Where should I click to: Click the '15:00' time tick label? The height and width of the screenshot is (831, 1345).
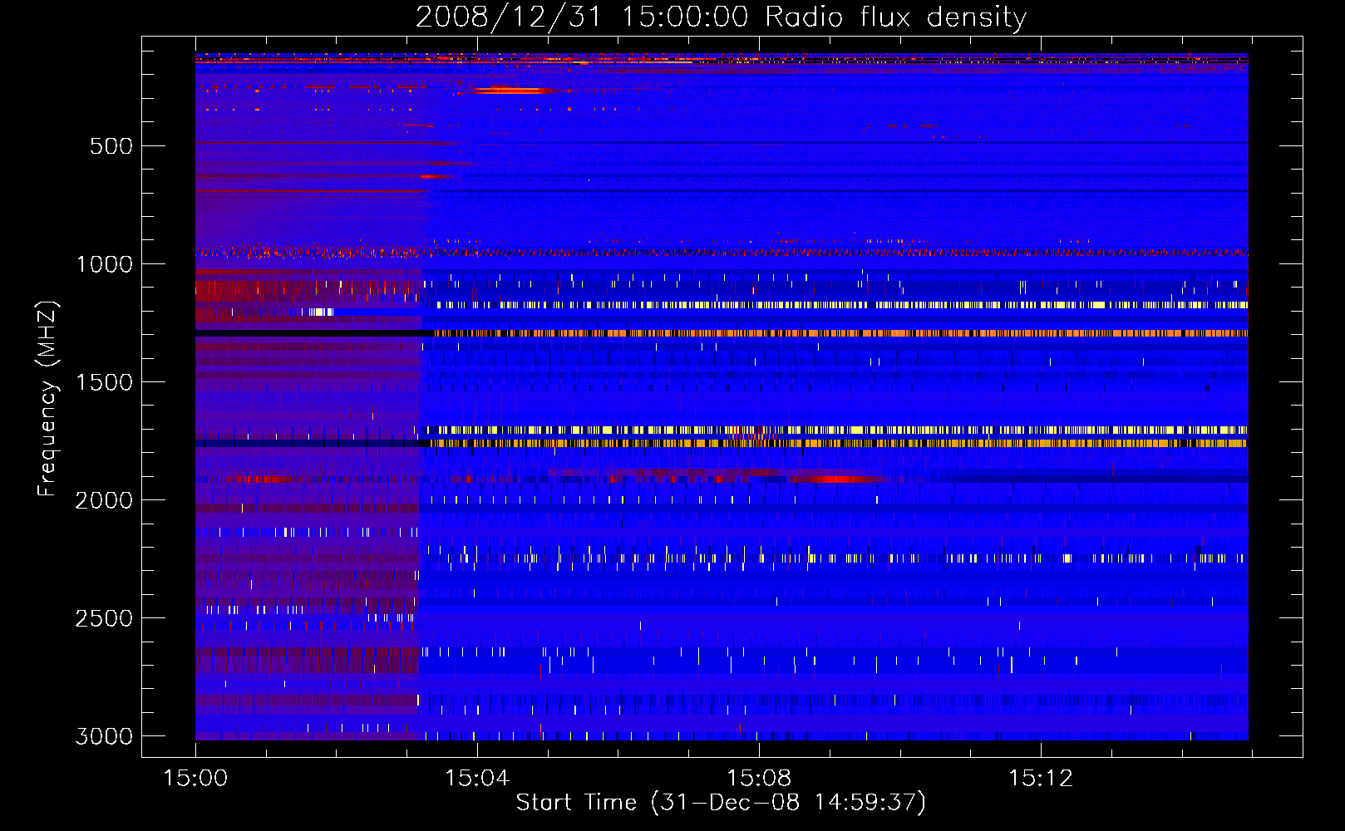tap(195, 779)
